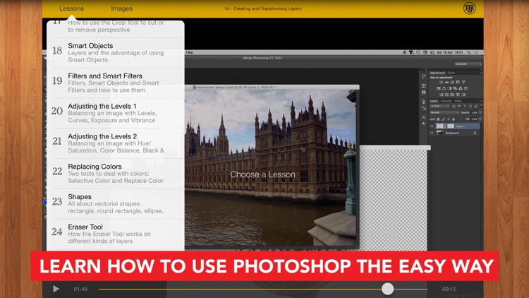Open lesson 19 Filters and Smart Filters
This screenshot has width=529, height=298.
pos(116,83)
